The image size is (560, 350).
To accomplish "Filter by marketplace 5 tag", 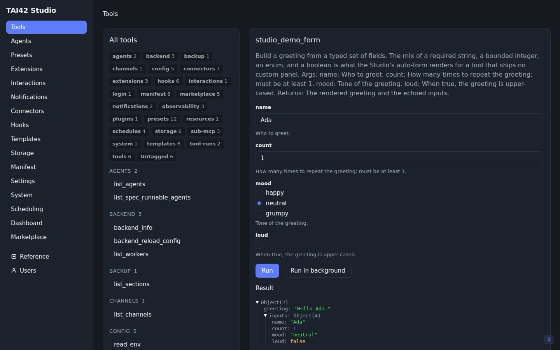I will [200, 94].
